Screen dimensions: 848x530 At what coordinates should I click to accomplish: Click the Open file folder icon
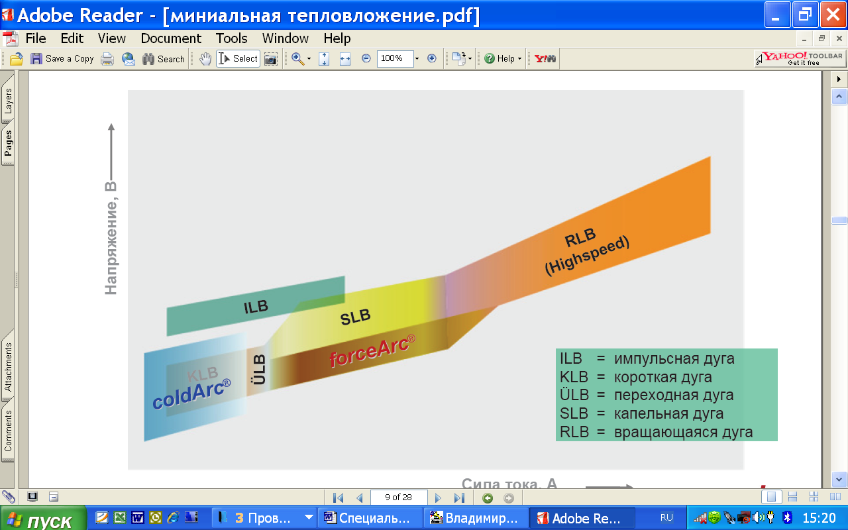[16, 59]
